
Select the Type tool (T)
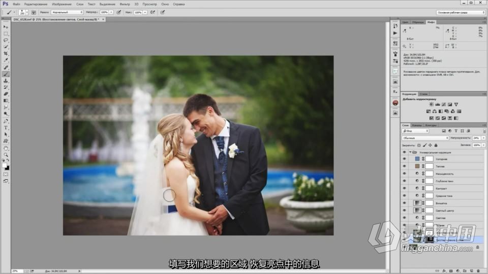6,128
